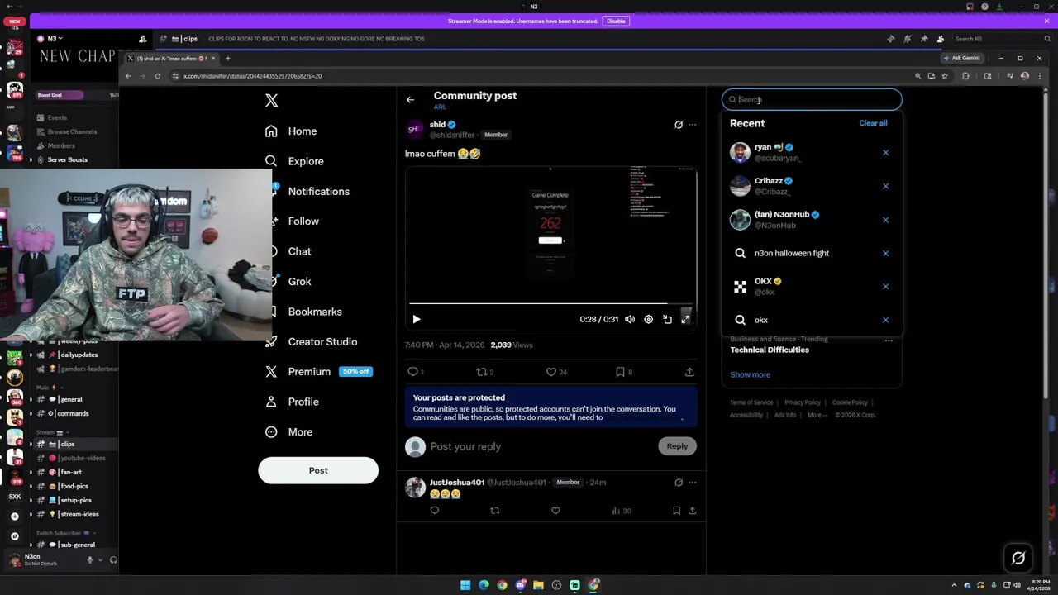The image size is (1058, 595).
Task: Click the reply icon under shid's post
Action: pyautogui.click(x=413, y=372)
